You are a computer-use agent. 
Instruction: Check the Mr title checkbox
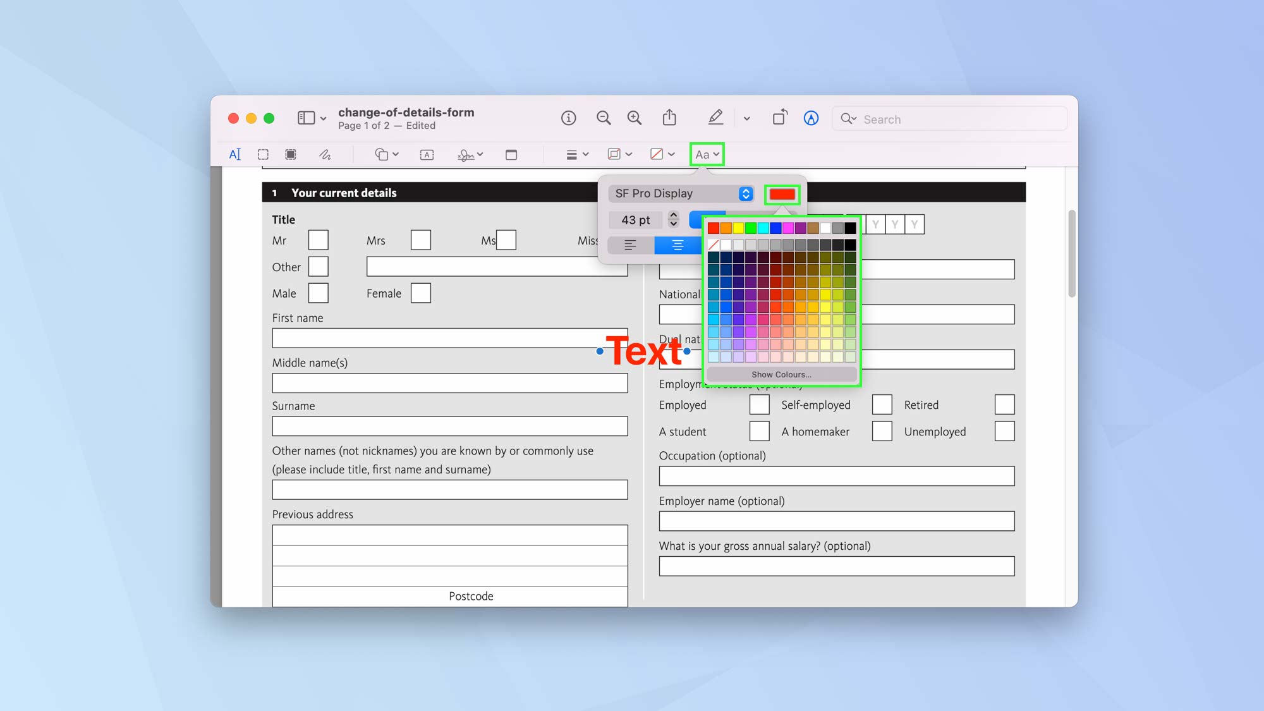(x=318, y=240)
